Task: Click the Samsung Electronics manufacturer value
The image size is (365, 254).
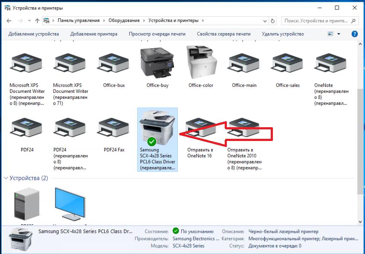Action: (196, 239)
